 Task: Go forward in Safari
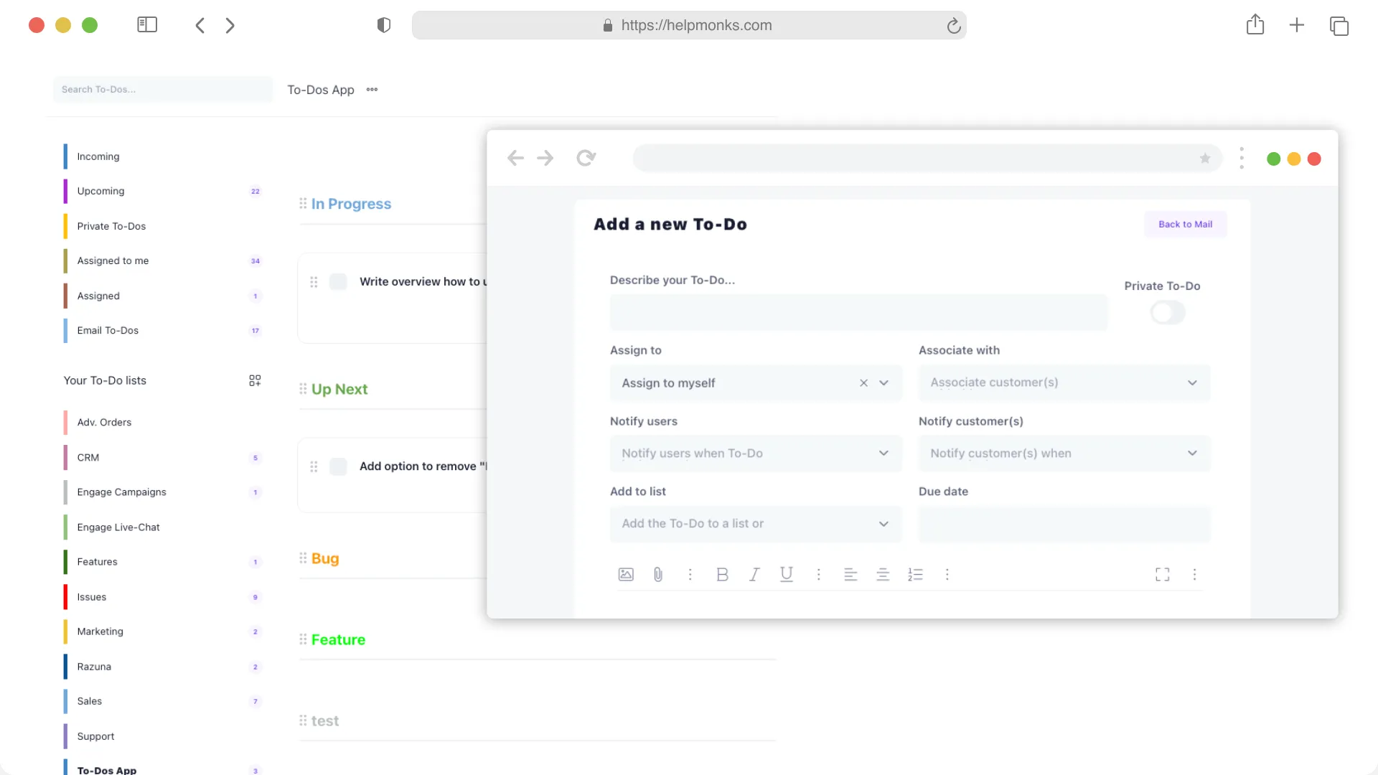[x=230, y=25]
